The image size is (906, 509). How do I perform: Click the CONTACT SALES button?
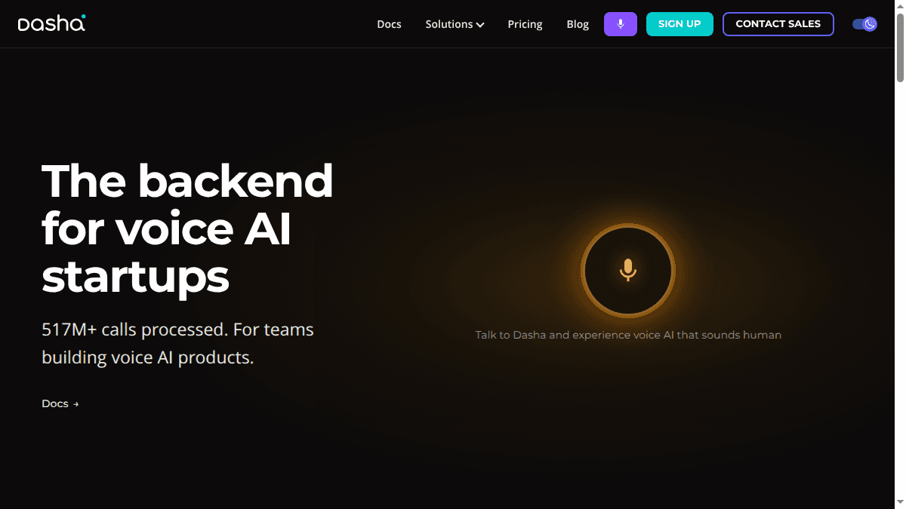coord(778,24)
